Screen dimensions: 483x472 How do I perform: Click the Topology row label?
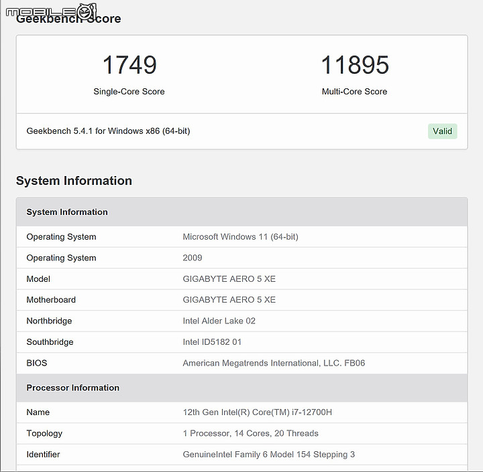(x=44, y=433)
